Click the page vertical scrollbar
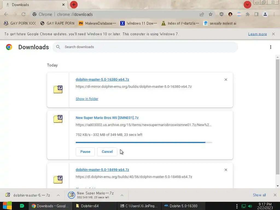The height and width of the screenshot is (210, 280). pyautogui.click(x=278, y=117)
